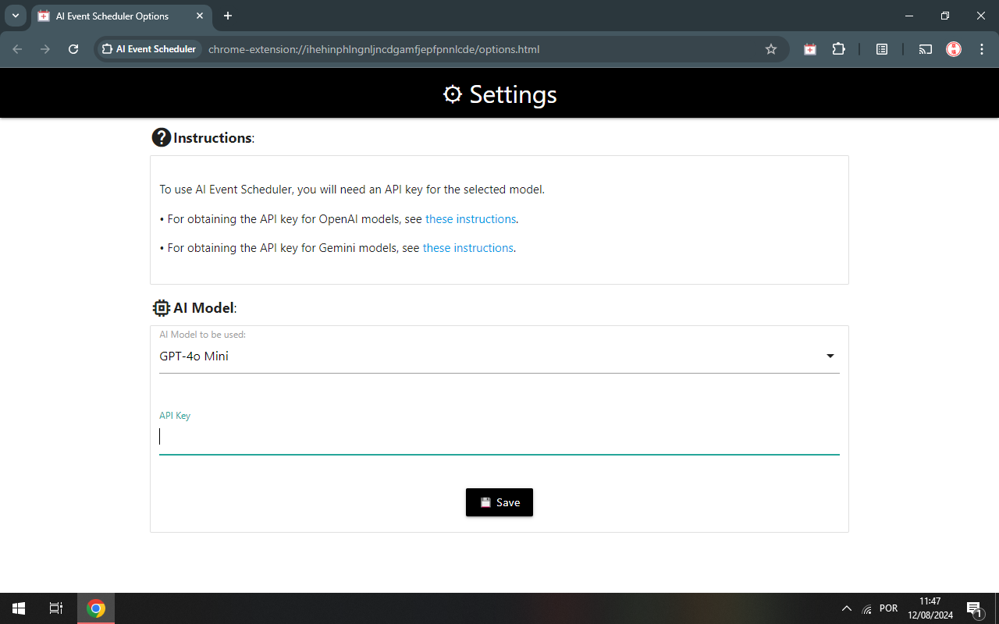Screen dimensions: 999x624
Task: Reload the page
Action: pyautogui.click(x=73, y=49)
